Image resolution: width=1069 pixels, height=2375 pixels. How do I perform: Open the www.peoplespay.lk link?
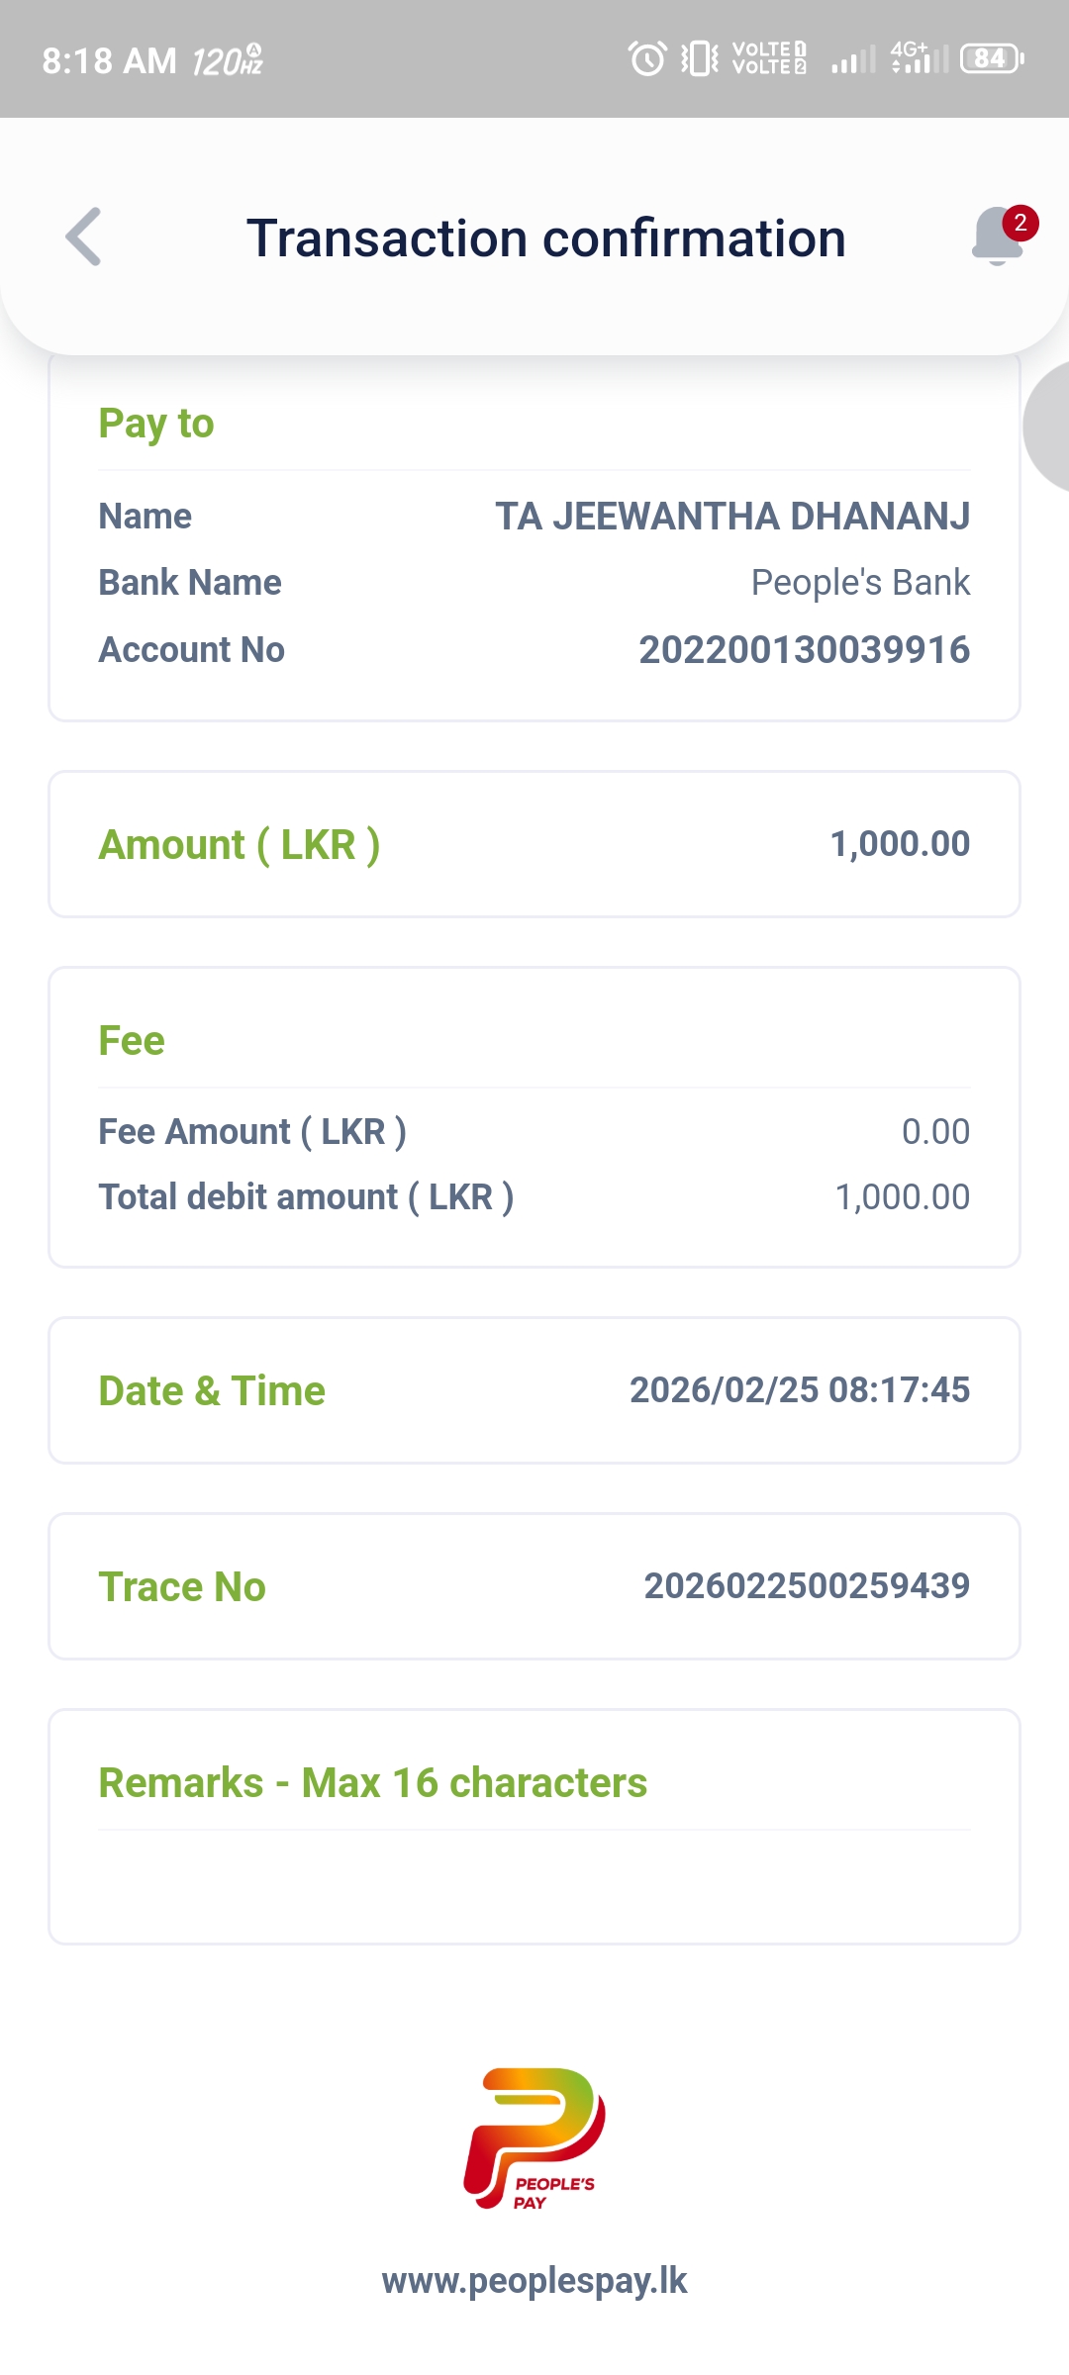(x=534, y=2280)
